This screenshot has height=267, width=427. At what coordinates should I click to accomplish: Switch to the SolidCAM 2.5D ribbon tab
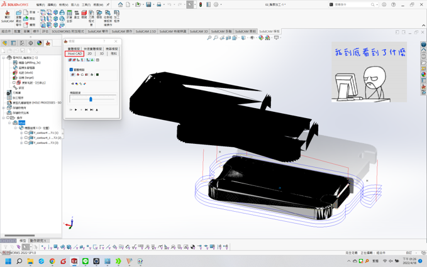click(145, 31)
